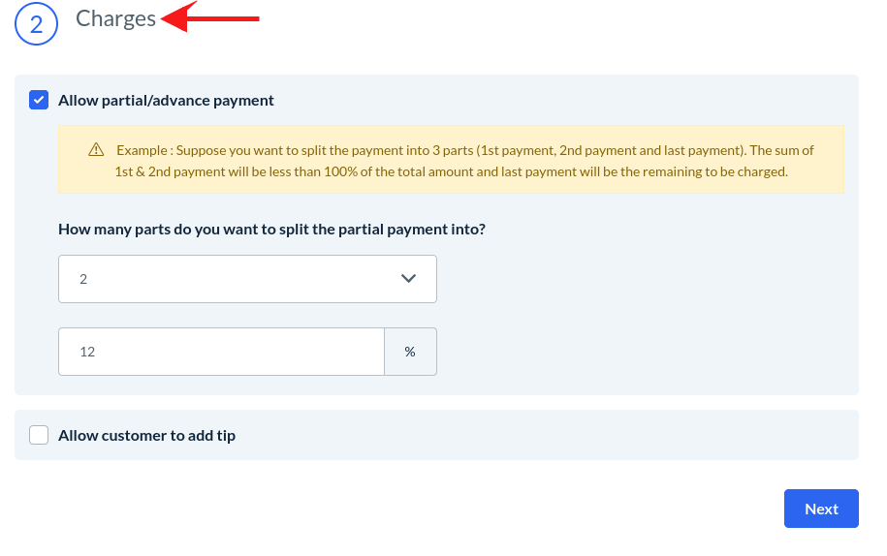The image size is (887, 556).
Task: Click the second line of the example notice
Action: click(451, 171)
